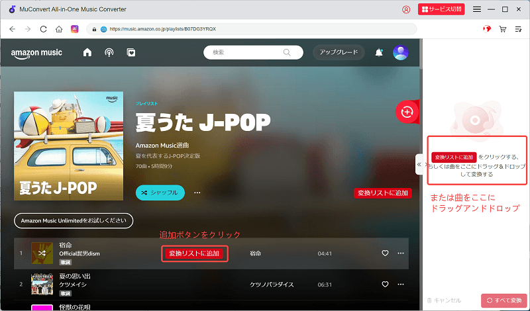Click the 歌詞 lyrics badge under Official髭男dism
The height and width of the screenshot is (311, 530).
[66, 262]
